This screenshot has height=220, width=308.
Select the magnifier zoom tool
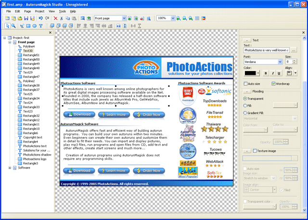point(13,25)
